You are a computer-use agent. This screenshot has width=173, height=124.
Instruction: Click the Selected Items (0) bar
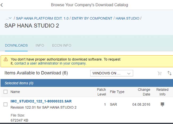tap(87, 83)
